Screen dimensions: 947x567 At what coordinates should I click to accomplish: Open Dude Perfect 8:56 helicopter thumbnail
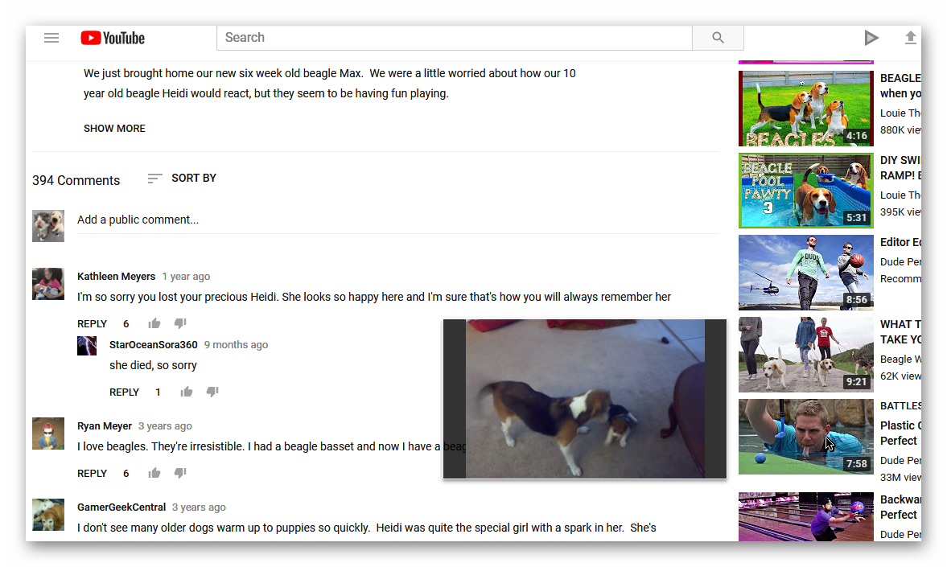coord(805,273)
